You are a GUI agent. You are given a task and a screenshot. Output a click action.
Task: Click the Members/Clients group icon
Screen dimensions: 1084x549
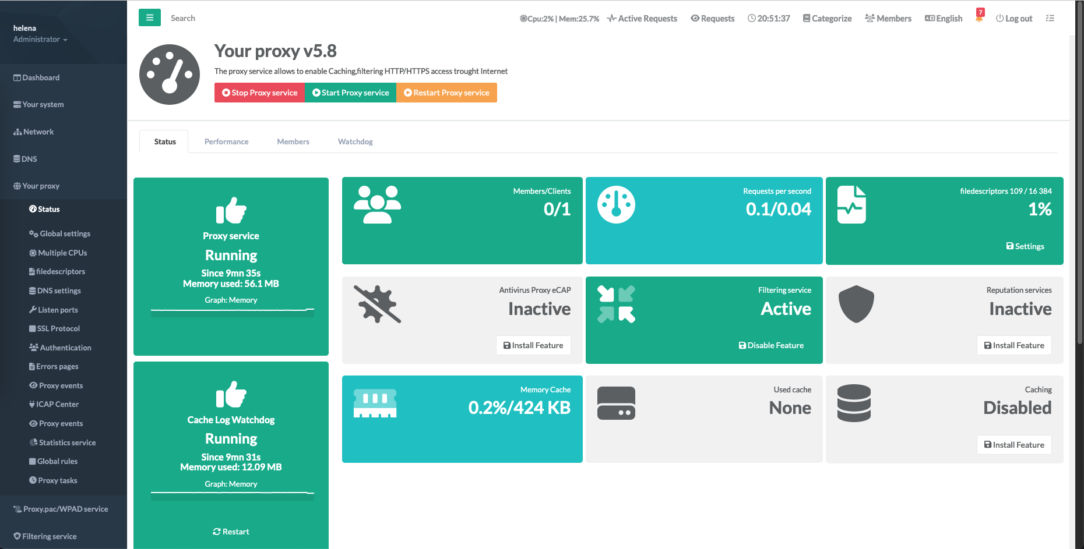(377, 205)
